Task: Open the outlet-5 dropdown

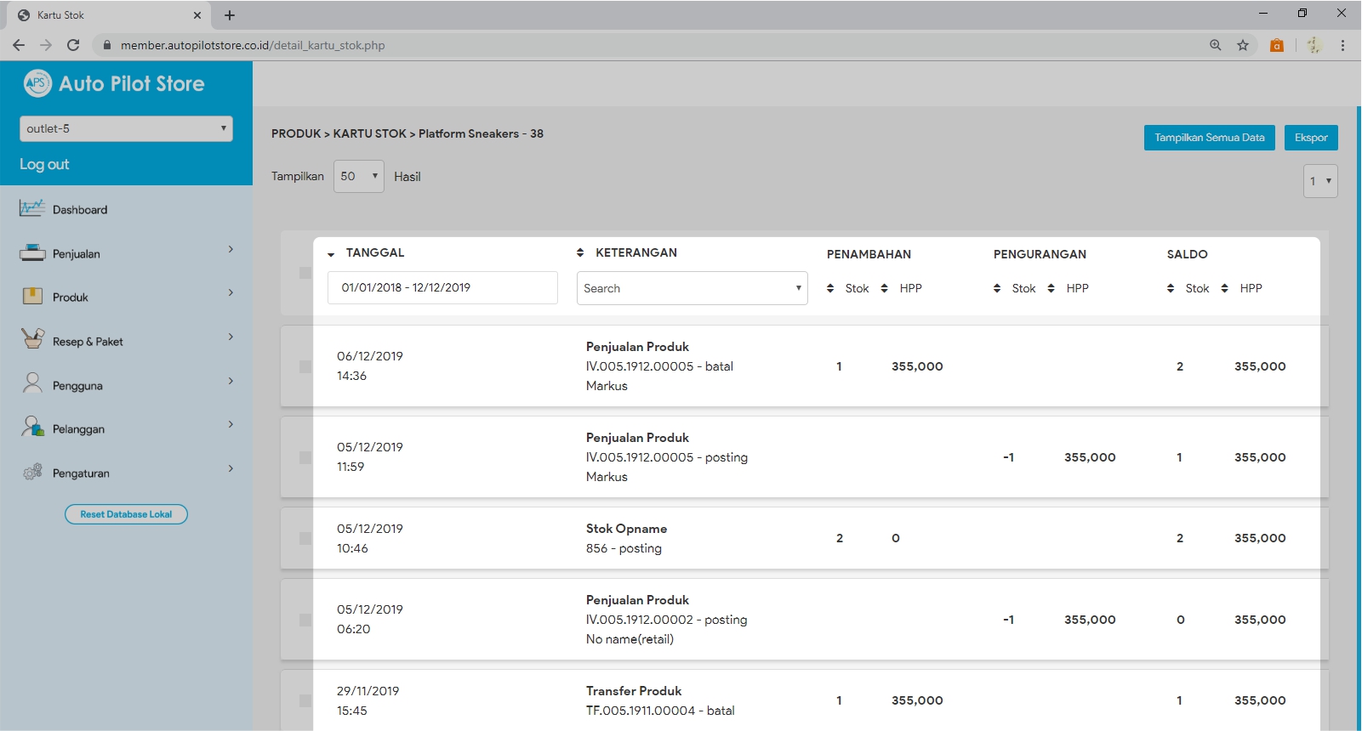Action: tap(126, 128)
